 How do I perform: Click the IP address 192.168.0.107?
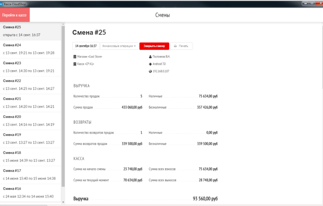coord(161,71)
